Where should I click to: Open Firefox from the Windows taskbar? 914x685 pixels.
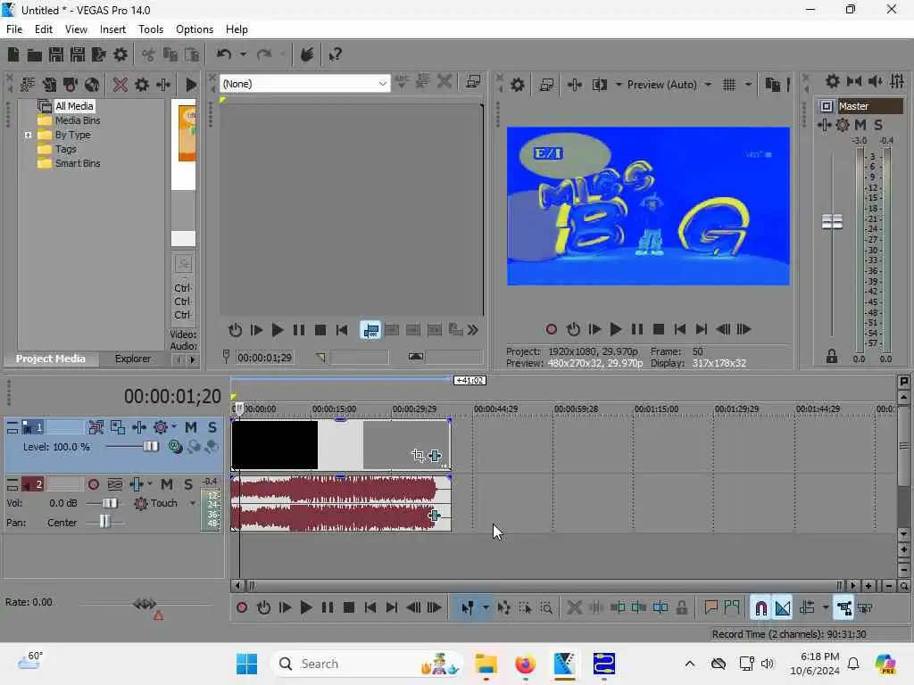click(x=525, y=664)
